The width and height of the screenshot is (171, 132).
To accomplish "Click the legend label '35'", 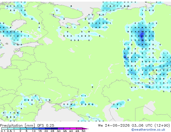I will 65,131.
